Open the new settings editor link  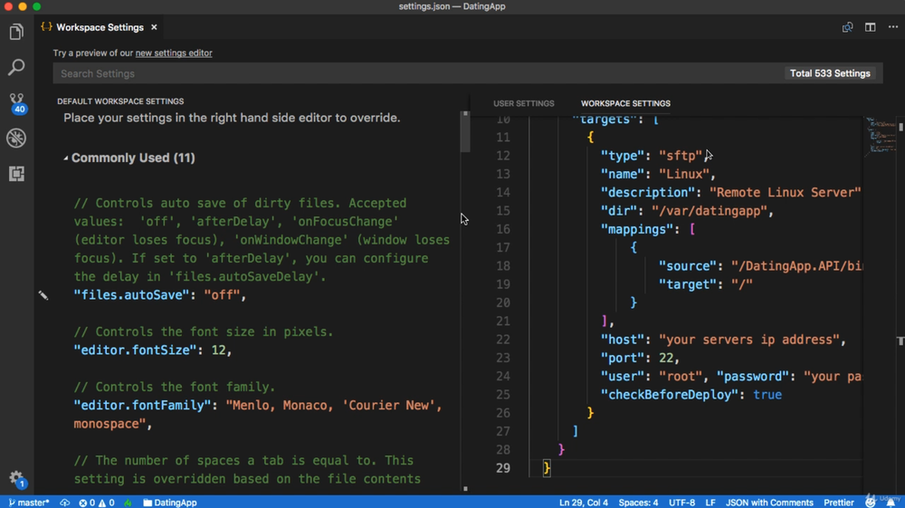coord(174,53)
